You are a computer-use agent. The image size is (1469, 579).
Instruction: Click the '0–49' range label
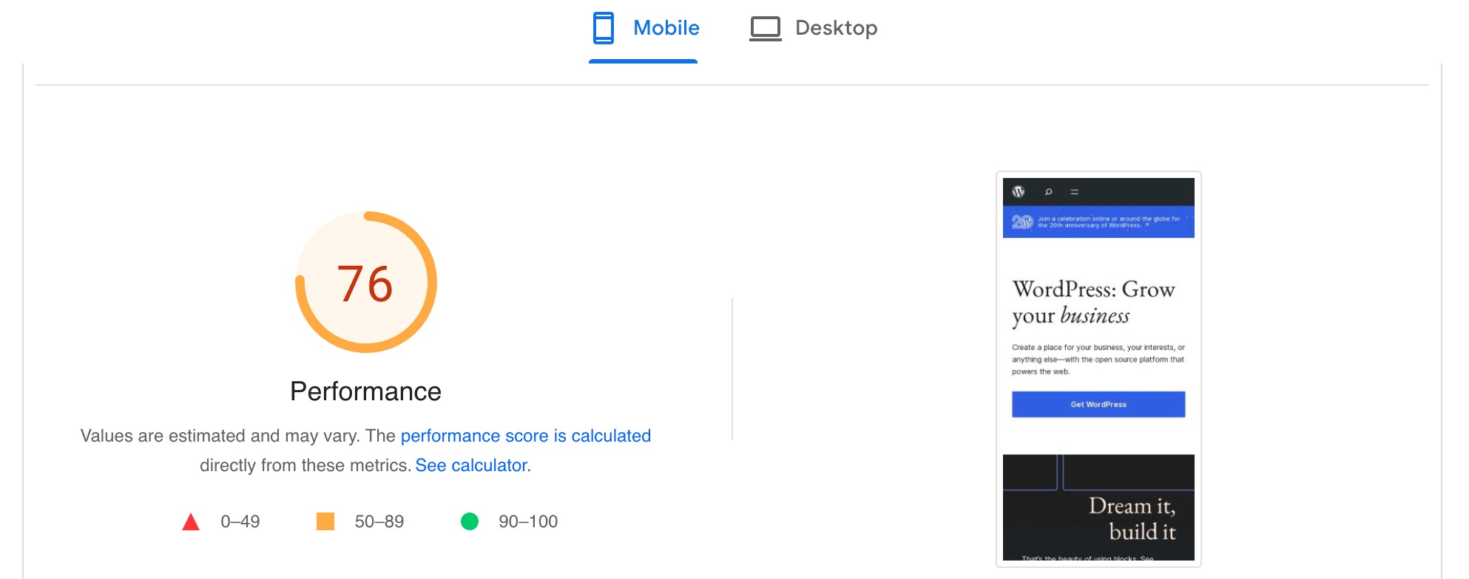point(240,521)
